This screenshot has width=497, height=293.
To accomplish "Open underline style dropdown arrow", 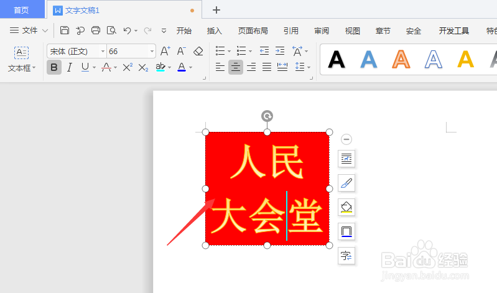I will click(x=94, y=68).
